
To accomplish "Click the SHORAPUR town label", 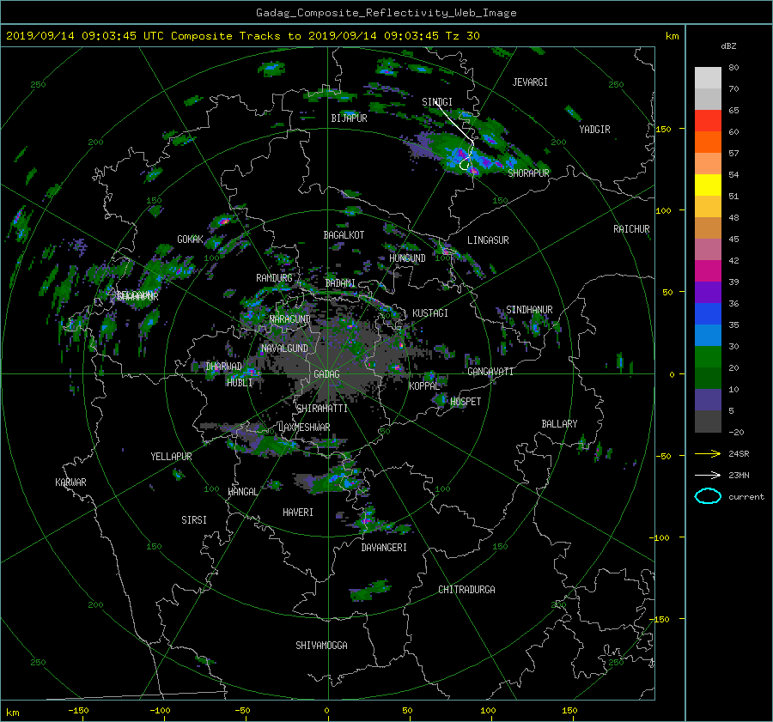I will [528, 173].
